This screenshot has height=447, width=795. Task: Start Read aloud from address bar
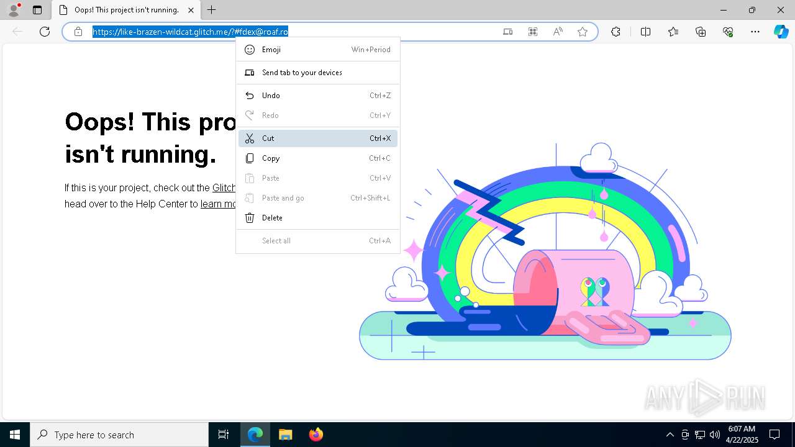coord(558,32)
